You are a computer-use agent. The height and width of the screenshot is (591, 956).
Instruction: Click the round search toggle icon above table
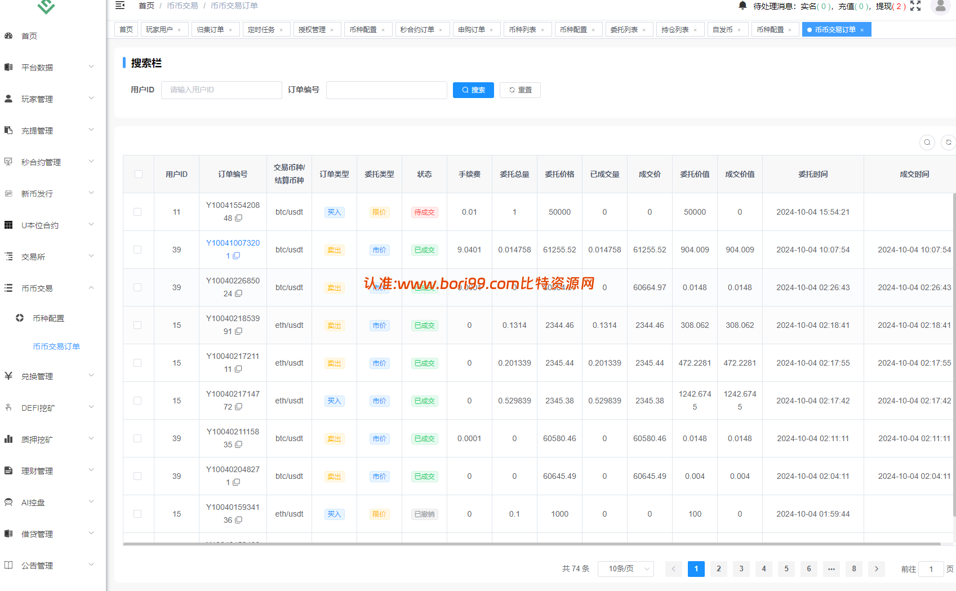pos(927,143)
